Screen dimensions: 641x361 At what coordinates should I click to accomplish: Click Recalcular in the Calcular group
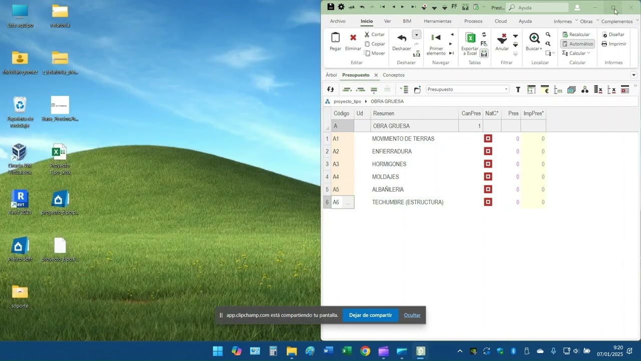[576, 35]
